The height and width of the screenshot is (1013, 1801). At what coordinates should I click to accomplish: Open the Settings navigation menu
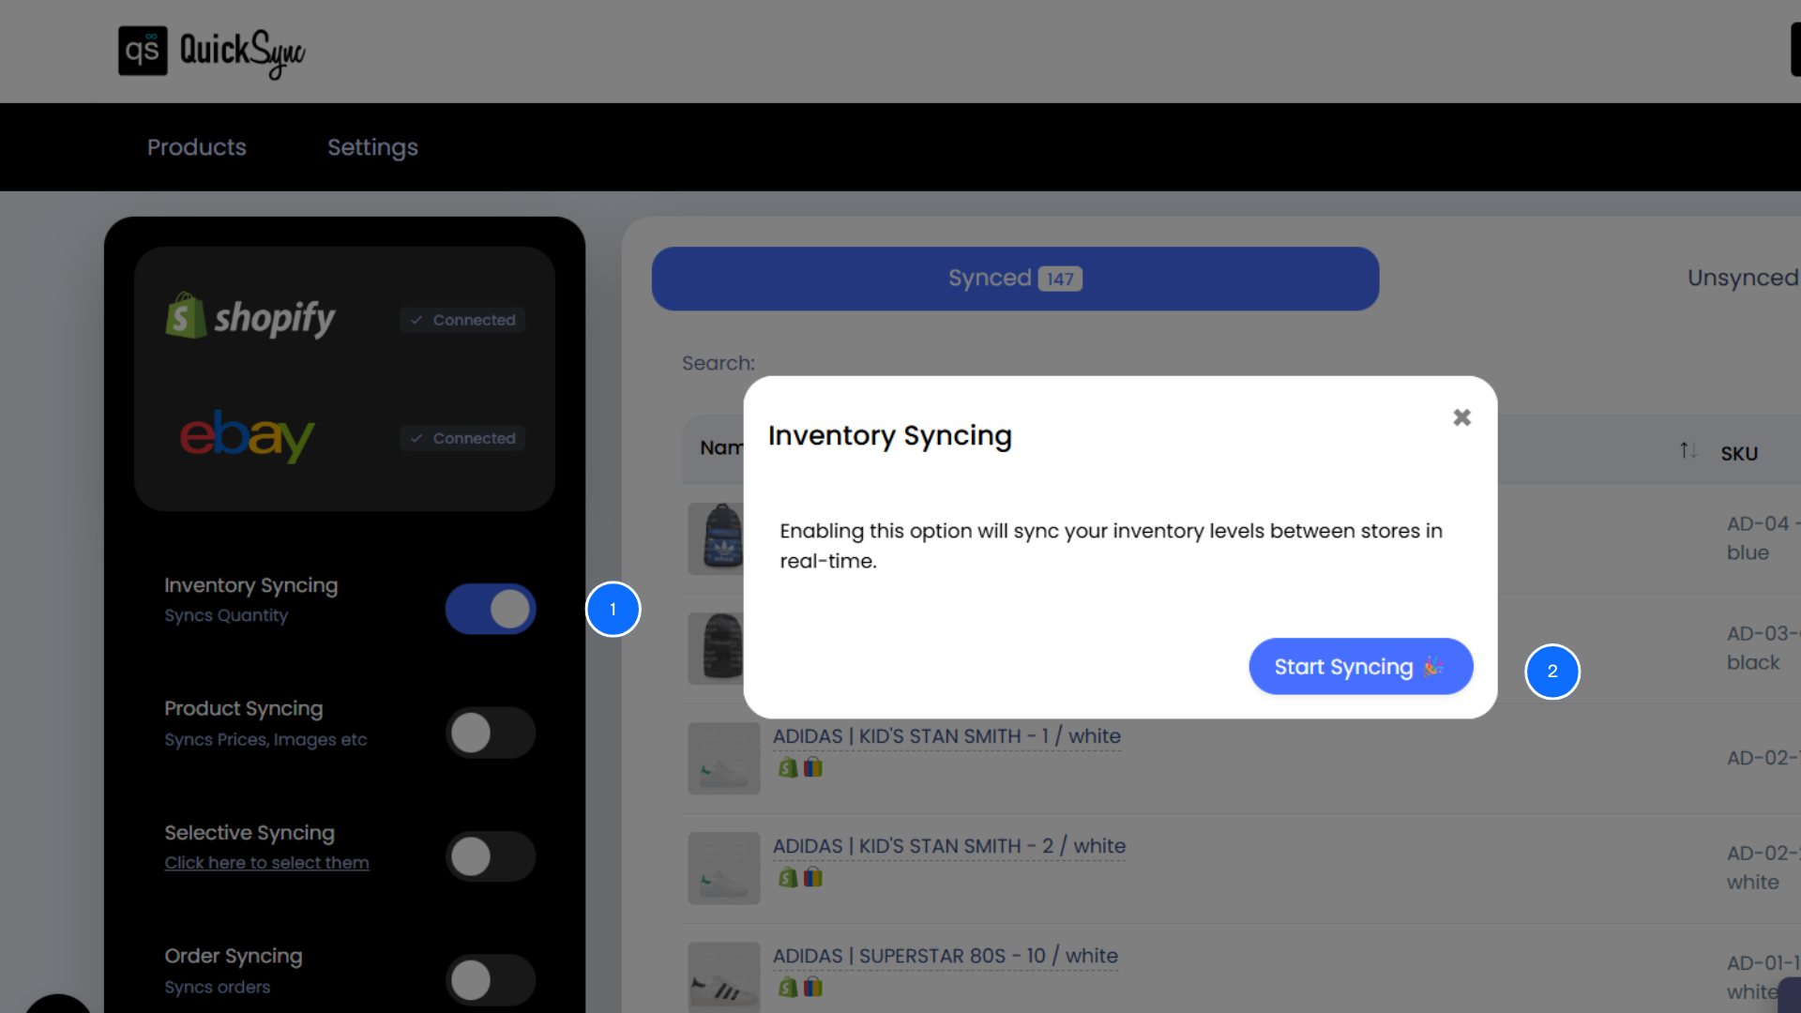click(x=372, y=147)
